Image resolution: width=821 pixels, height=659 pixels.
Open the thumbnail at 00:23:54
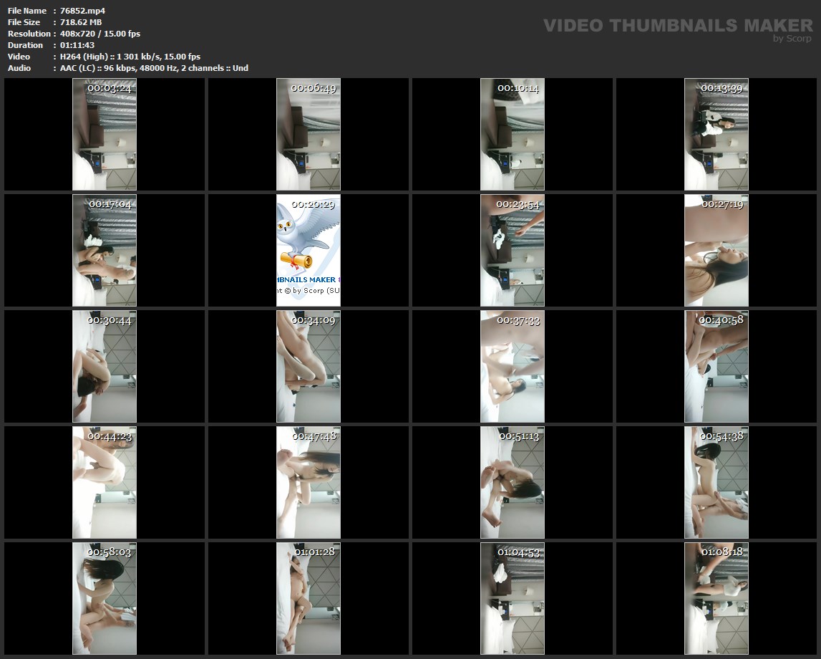click(x=512, y=251)
